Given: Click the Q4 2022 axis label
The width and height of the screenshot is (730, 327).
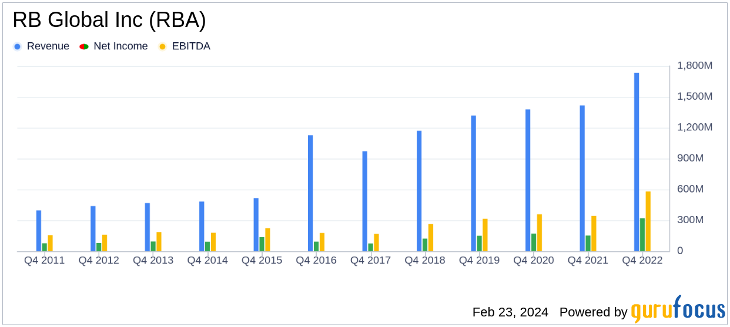Looking at the screenshot, I should pos(642,260).
